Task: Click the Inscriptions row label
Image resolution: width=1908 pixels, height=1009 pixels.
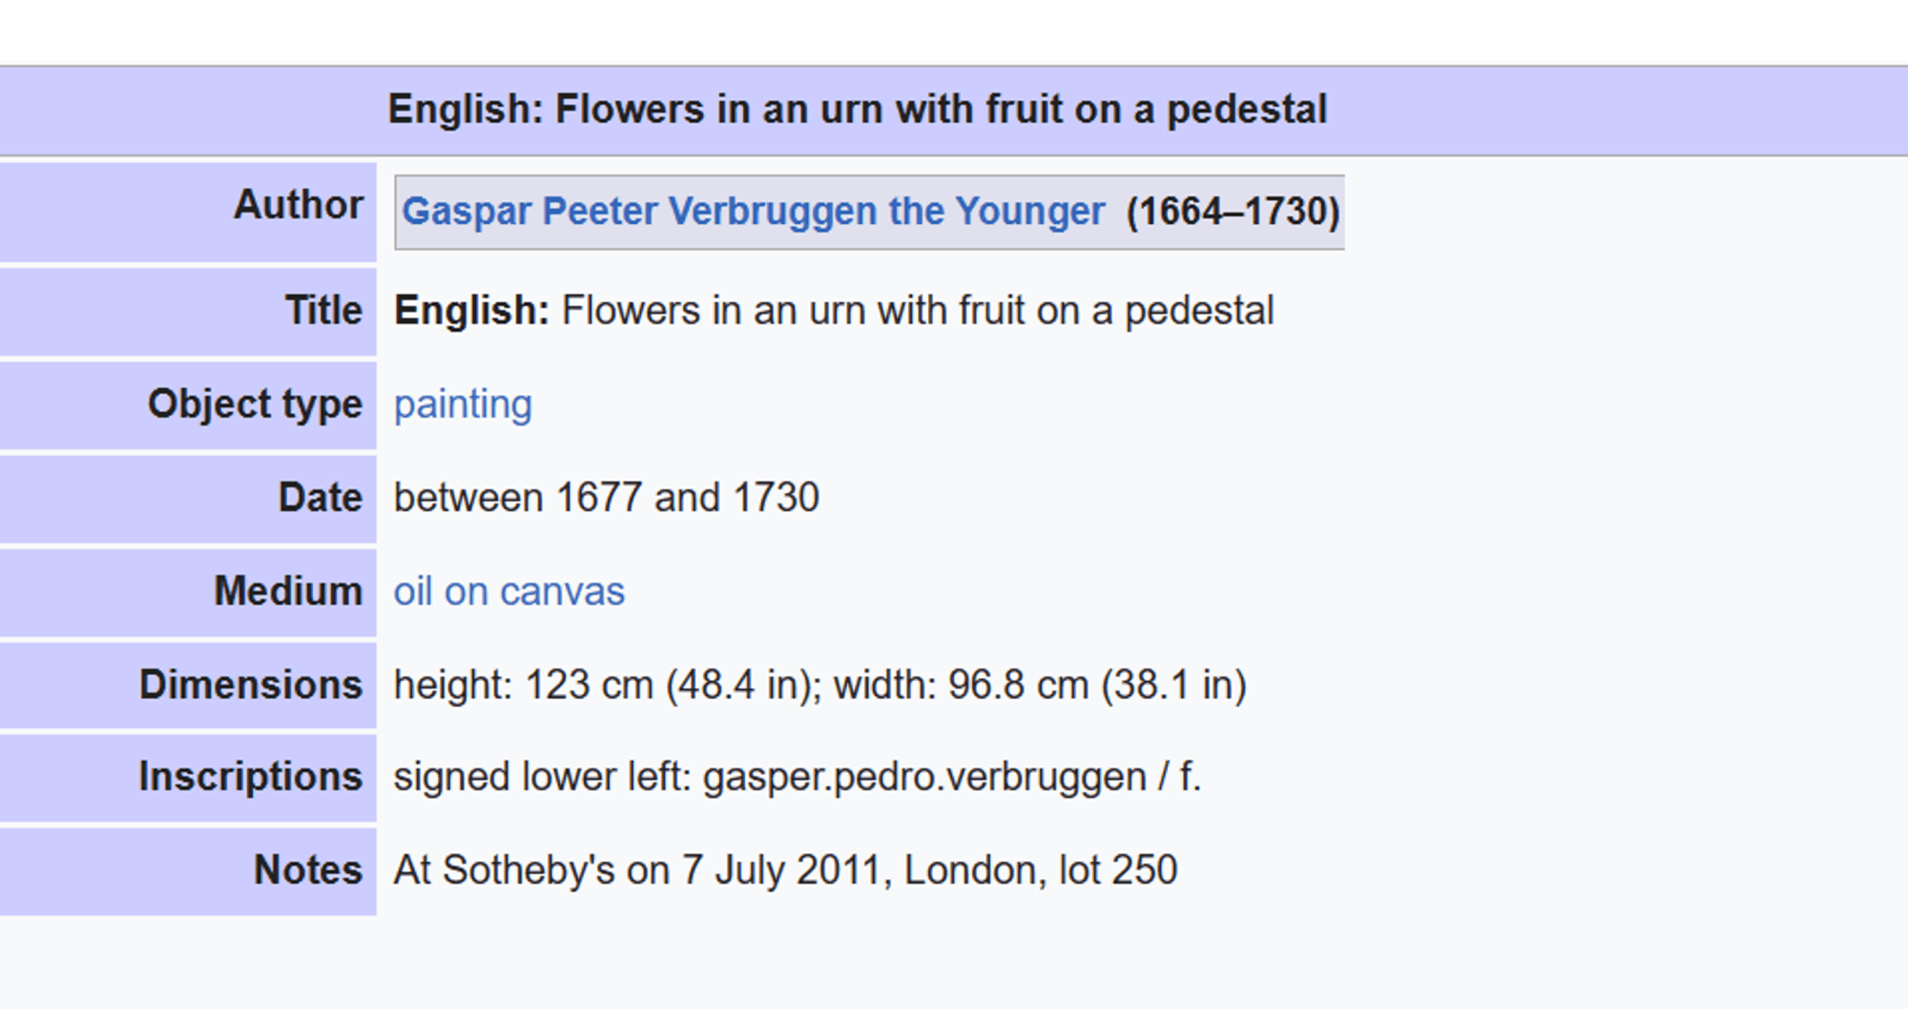Action: [250, 776]
